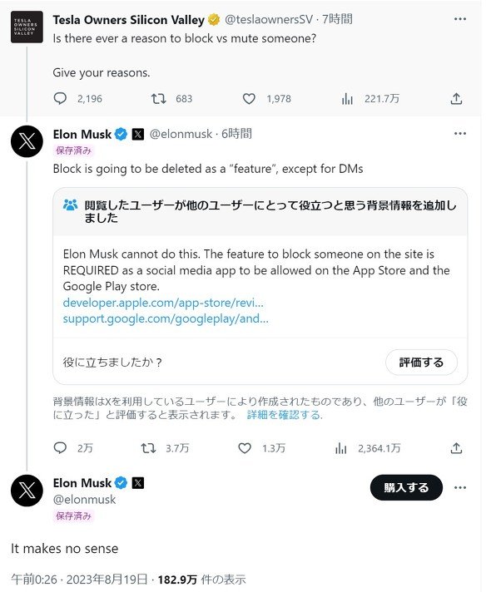491x592 pixels.
Task: Open the @elonmusk handle in bottom tweet
Action: pos(84,500)
